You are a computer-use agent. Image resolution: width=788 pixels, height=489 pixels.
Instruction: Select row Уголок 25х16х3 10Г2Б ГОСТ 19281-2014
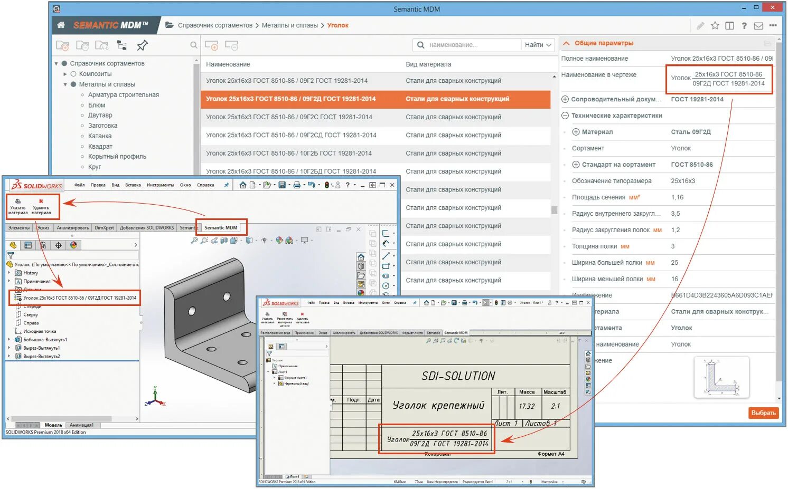point(375,154)
